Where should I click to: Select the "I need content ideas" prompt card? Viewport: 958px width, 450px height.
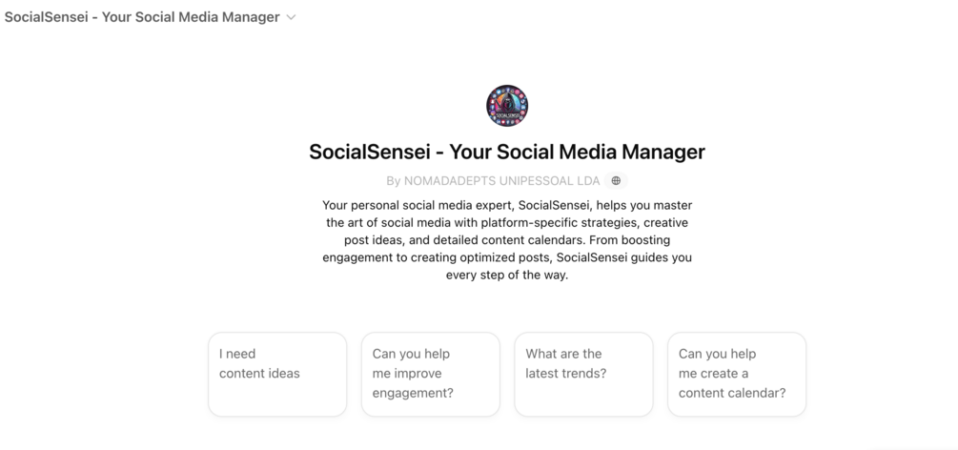(x=277, y=374)
